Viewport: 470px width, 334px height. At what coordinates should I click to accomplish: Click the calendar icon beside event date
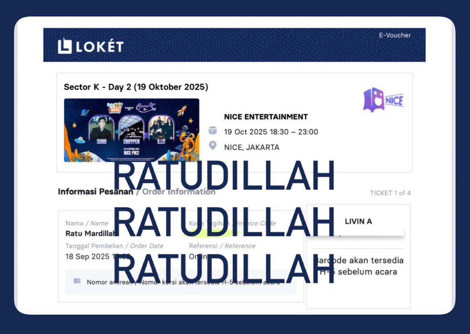click(213, 130)
